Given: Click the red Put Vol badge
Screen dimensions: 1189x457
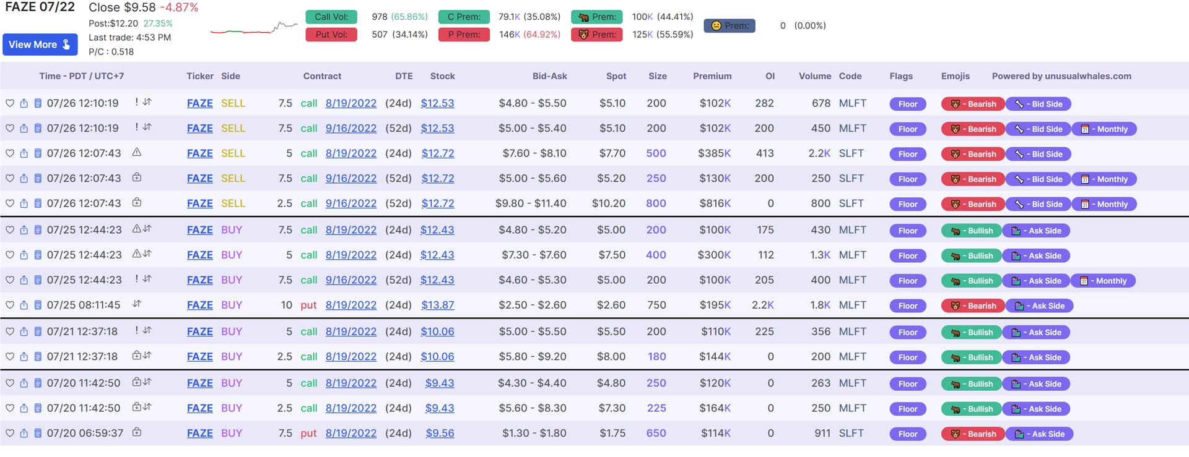Looking at the screenshot, I should point(331,35).
